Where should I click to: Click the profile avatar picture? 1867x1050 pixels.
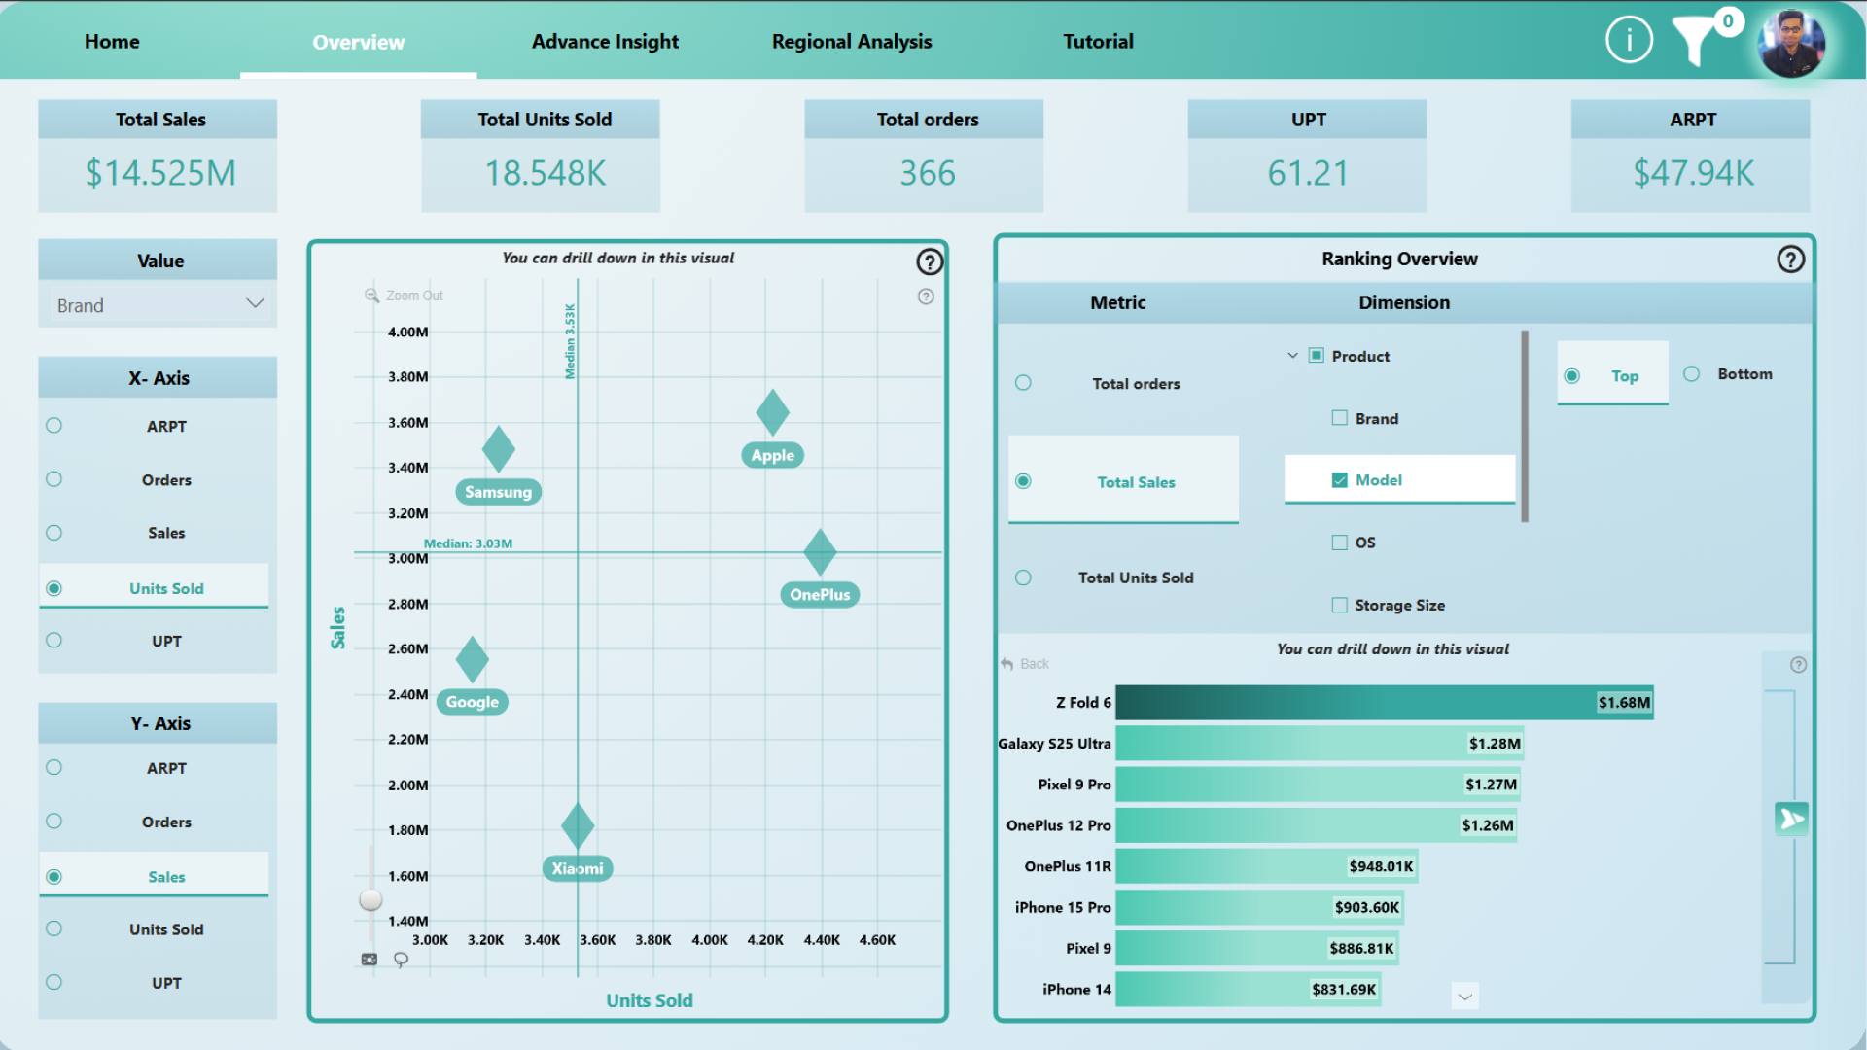1791,43
